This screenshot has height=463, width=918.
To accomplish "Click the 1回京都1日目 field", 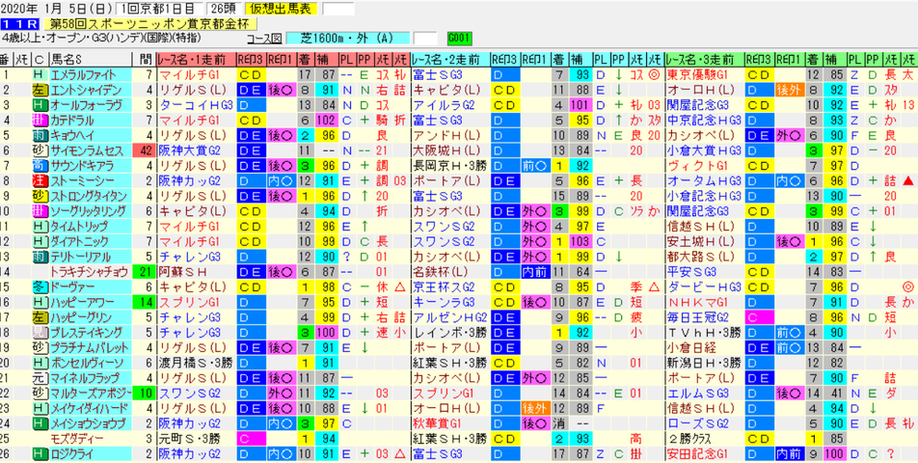I will pos(159,9).
